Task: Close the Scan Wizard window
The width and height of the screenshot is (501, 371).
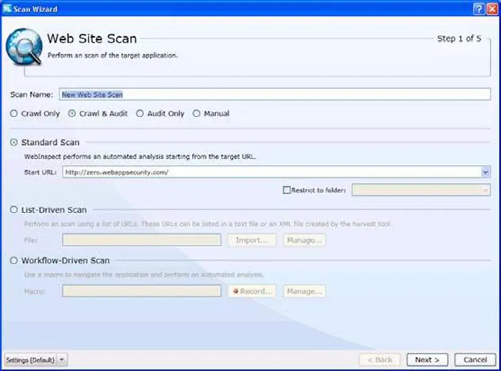Action: click(492, 8)
